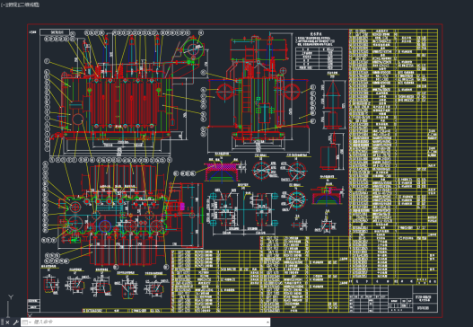Show recent commands dropdown in command line
This screenshot has height=327, width=473.
(26, 323)
